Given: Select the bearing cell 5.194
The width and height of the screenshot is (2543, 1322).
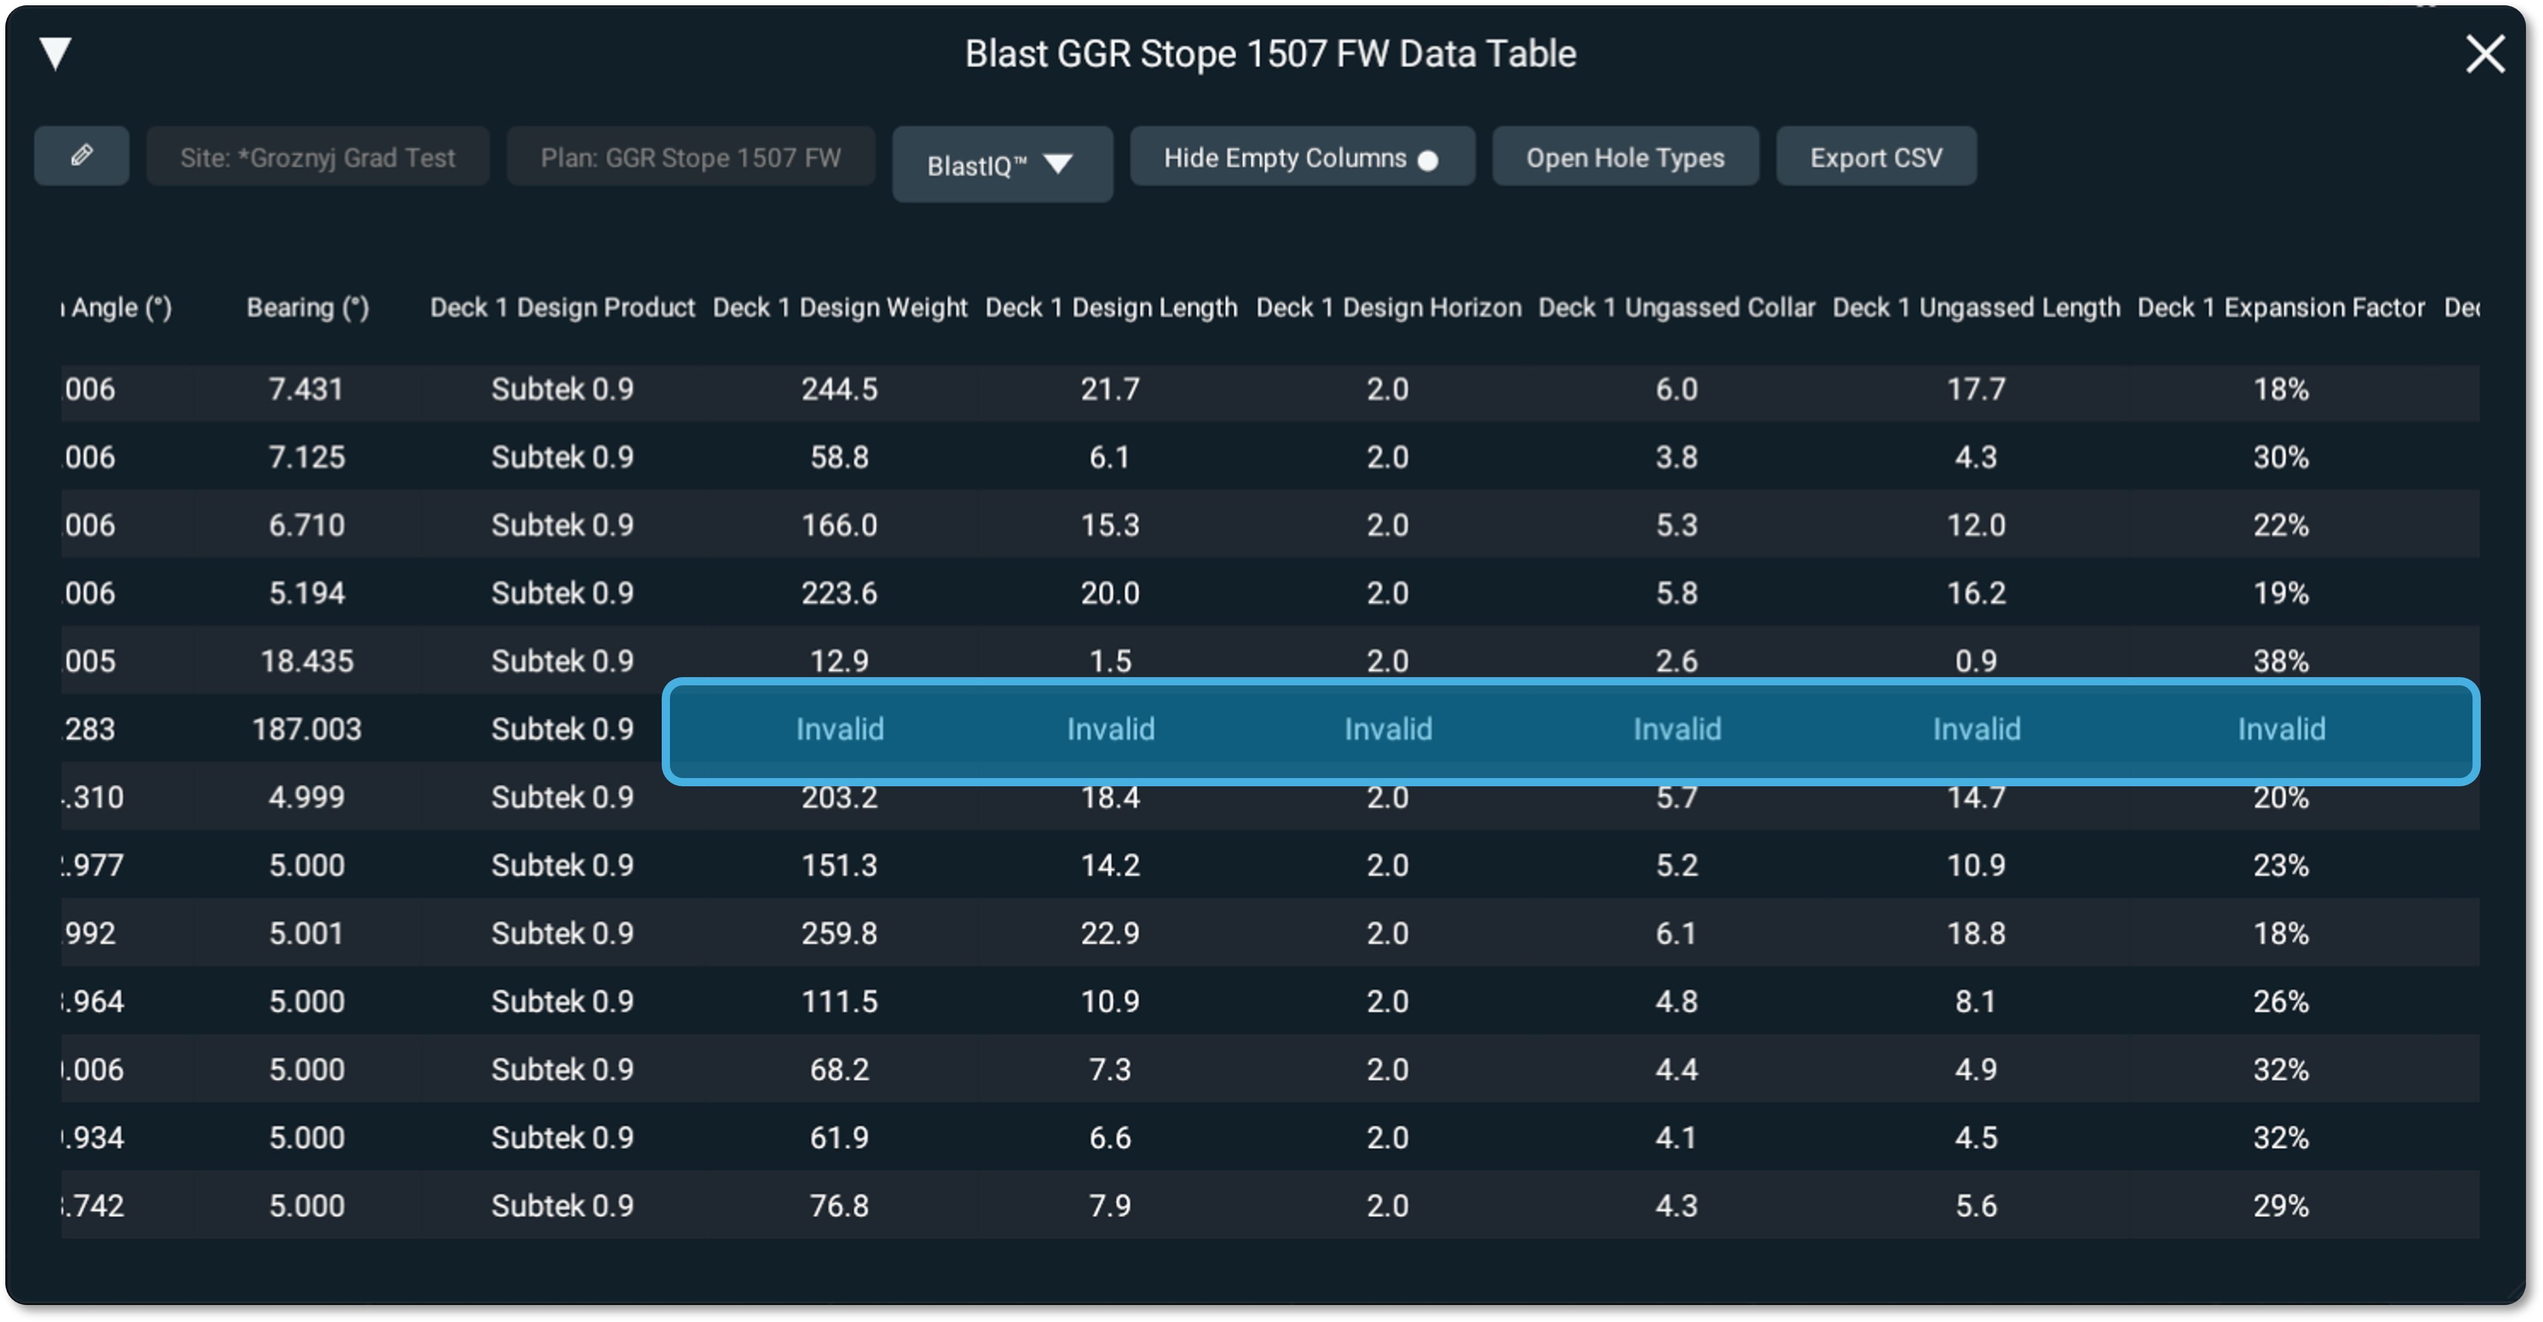Looking at the screenshot, I should (307, 593).
